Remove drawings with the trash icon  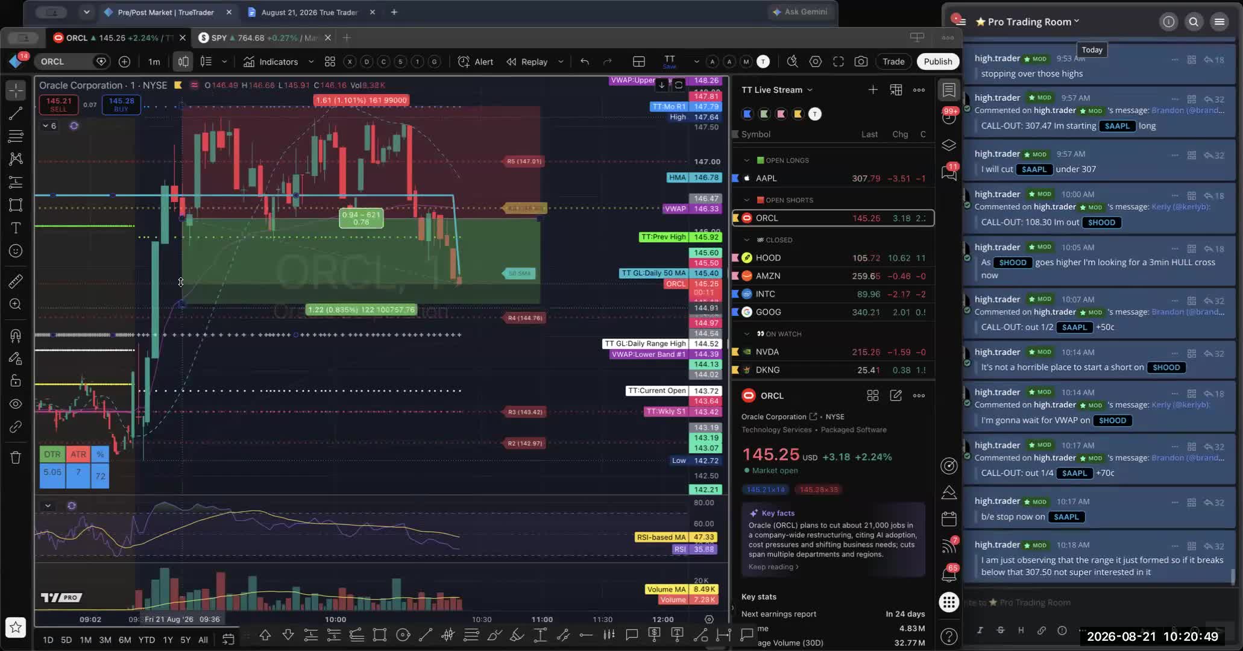pos(16,458)
